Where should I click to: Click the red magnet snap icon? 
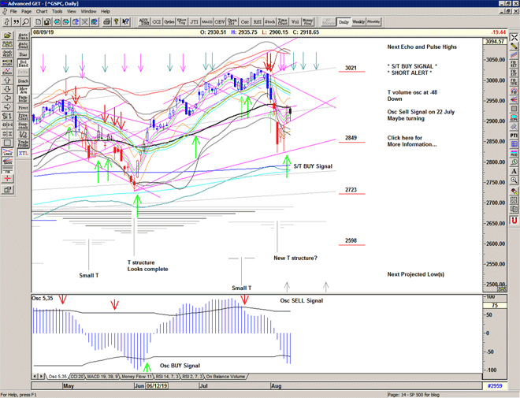pos(514,220)
